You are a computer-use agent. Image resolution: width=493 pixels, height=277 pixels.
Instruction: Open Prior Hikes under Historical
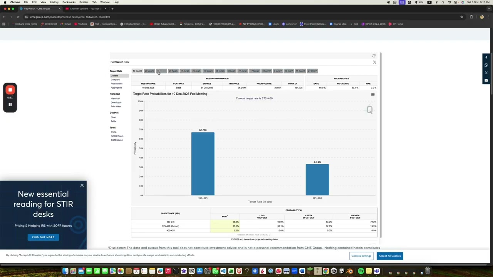116,106
